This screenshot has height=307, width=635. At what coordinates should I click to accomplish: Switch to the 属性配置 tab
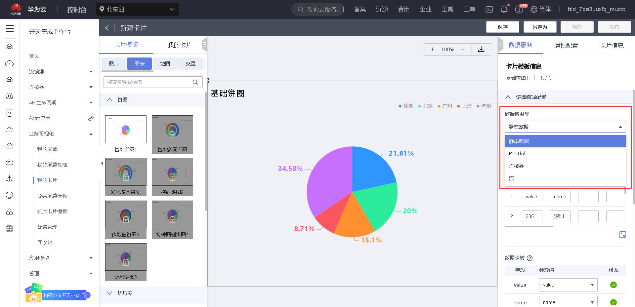(566, 45)
